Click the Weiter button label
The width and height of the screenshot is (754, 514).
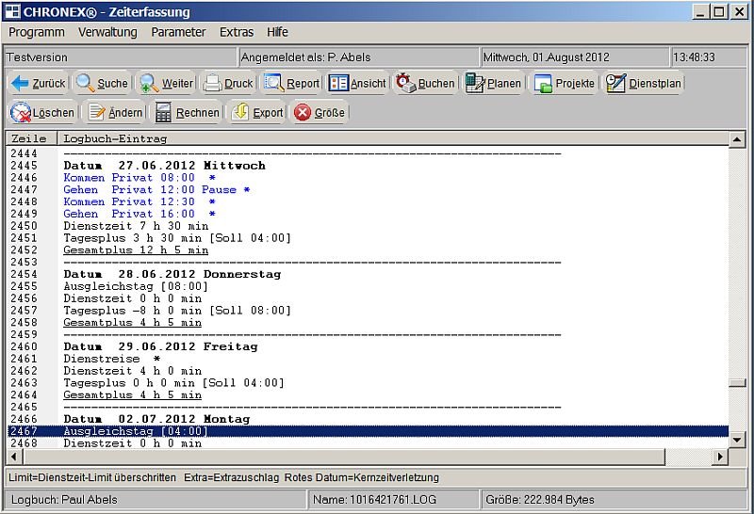point(177,84)
